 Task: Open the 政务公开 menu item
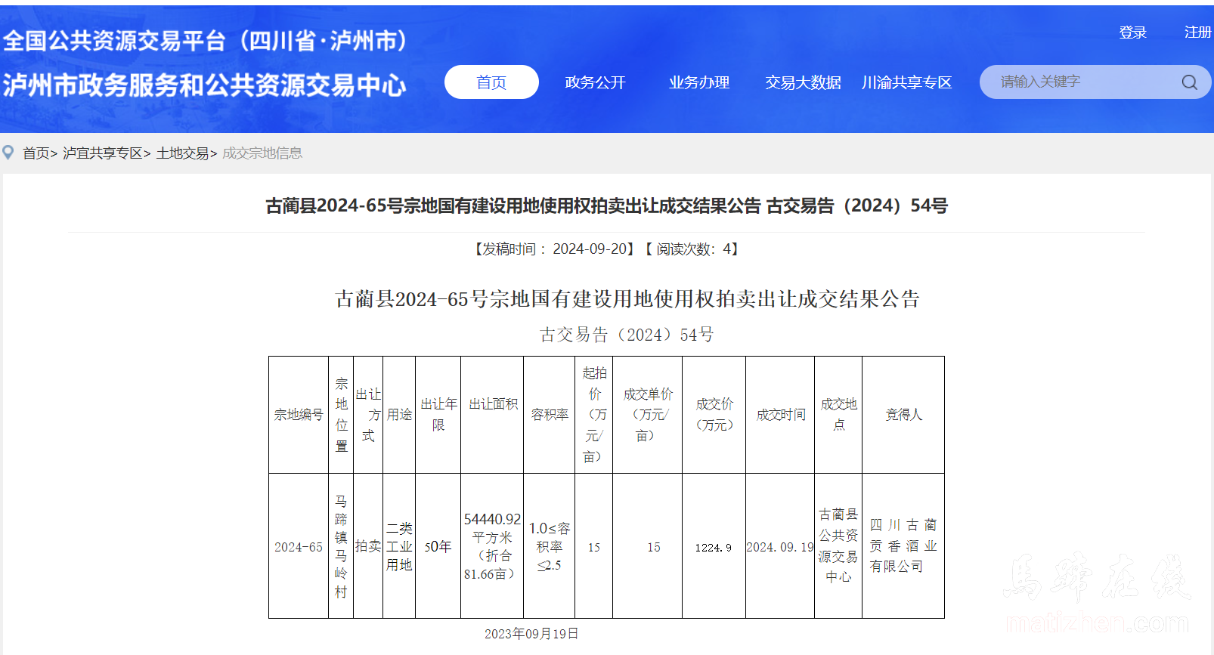click(x=596, y=82)
